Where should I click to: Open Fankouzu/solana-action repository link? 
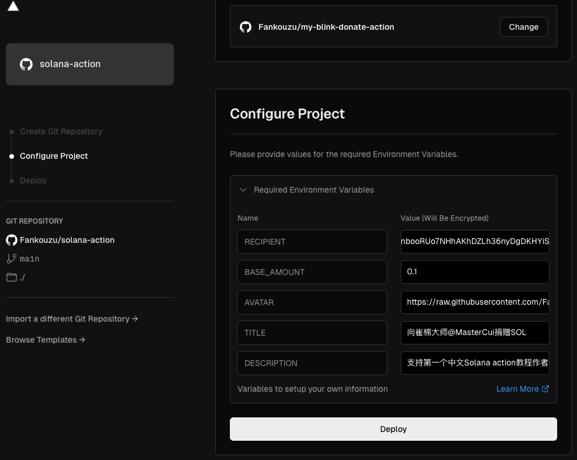[67, 240]
